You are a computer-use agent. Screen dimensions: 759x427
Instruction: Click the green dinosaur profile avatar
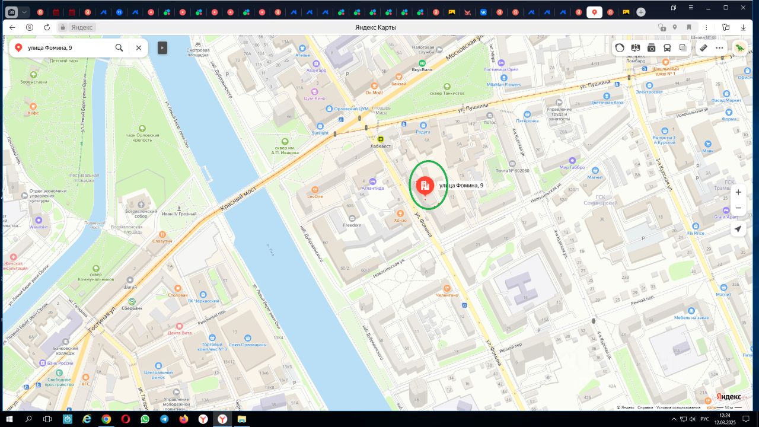coord(739,47)
